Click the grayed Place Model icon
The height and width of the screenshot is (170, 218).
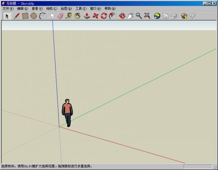(174, 16)
